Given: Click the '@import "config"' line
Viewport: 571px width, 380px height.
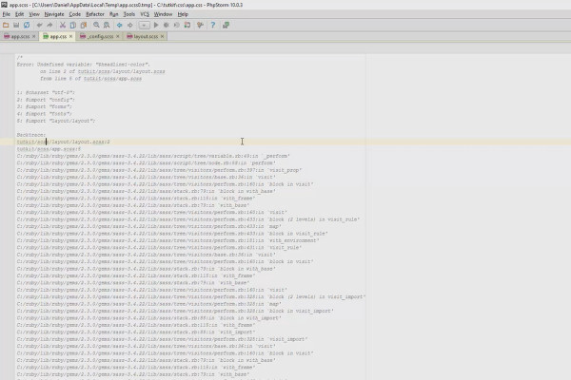Looking at the screenshot, I should click(x=46, y=100).
